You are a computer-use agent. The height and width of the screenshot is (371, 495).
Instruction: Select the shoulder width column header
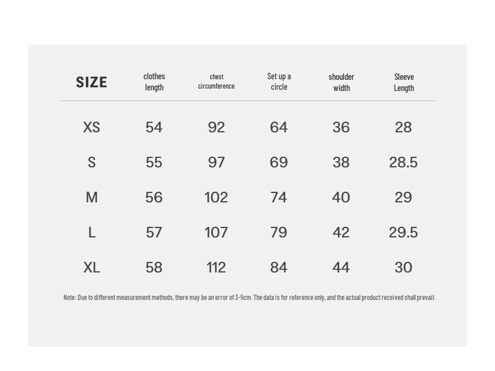tap(341, 82)
